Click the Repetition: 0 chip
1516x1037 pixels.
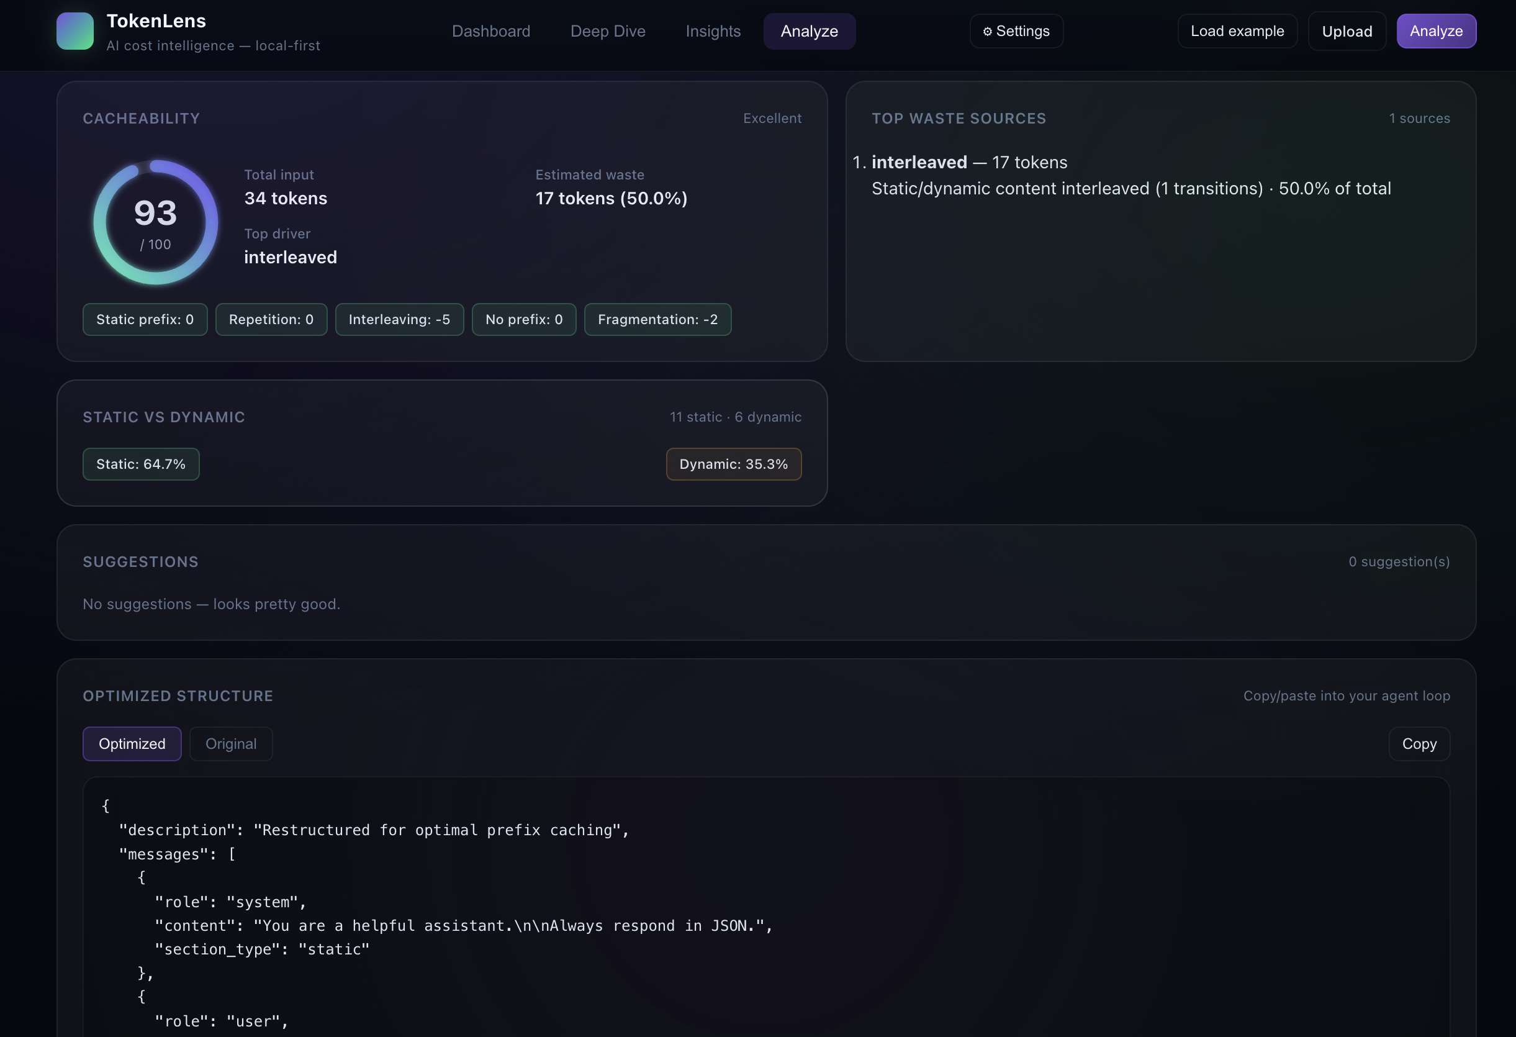[x=271, y=320]
